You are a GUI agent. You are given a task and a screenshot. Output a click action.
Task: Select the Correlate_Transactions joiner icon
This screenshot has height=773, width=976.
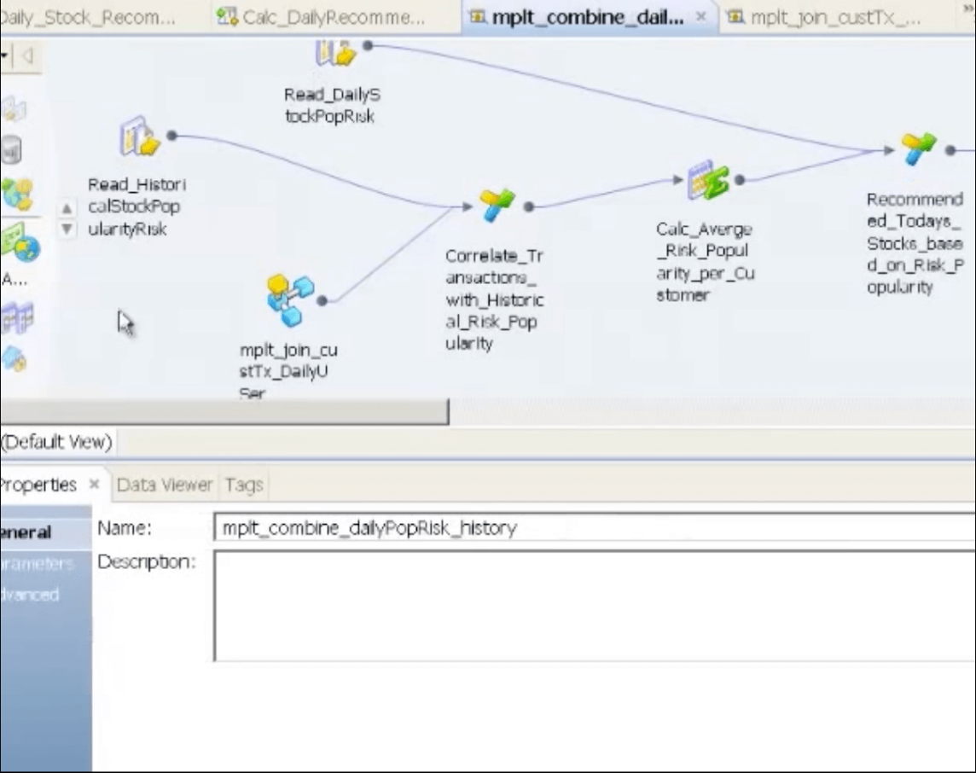coord(497,206)
